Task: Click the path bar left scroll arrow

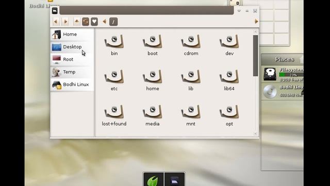Action: pyautogui.click(x=104, y=21)
